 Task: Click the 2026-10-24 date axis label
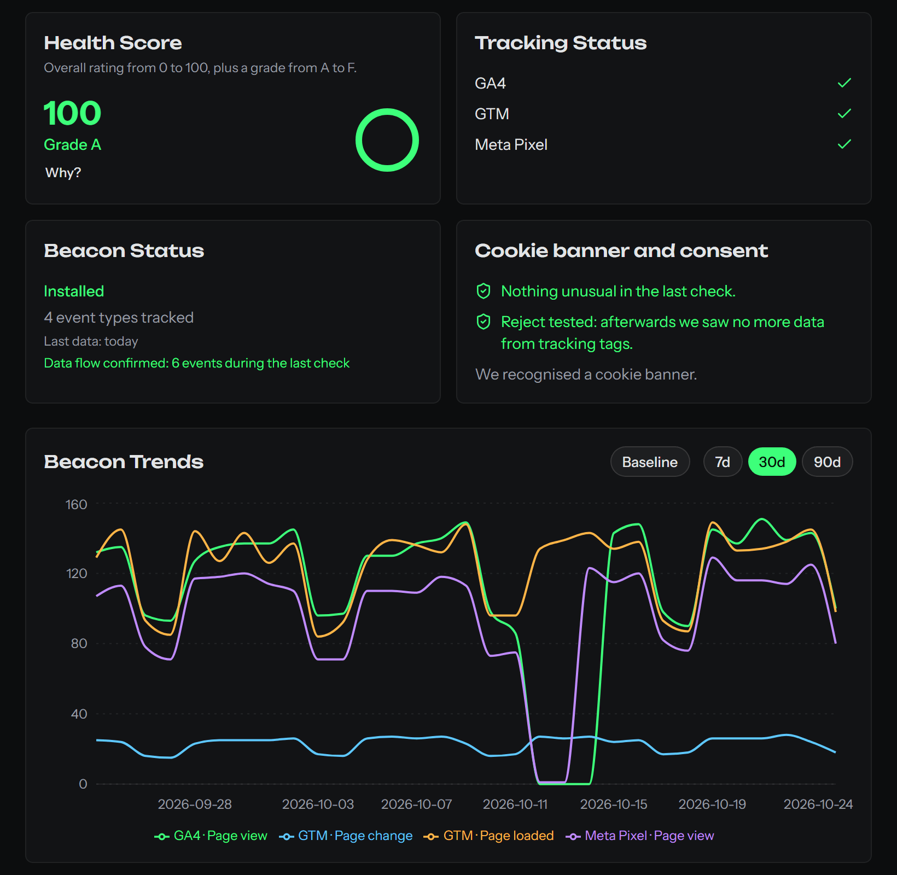click(818, 804)
